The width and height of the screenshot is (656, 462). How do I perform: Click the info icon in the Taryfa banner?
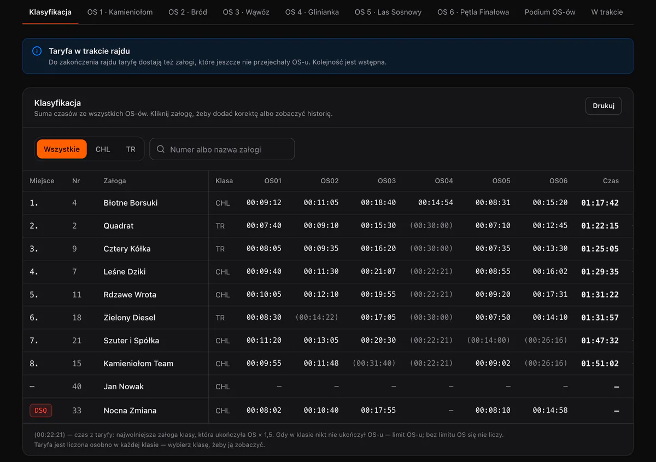coord(37,51)
